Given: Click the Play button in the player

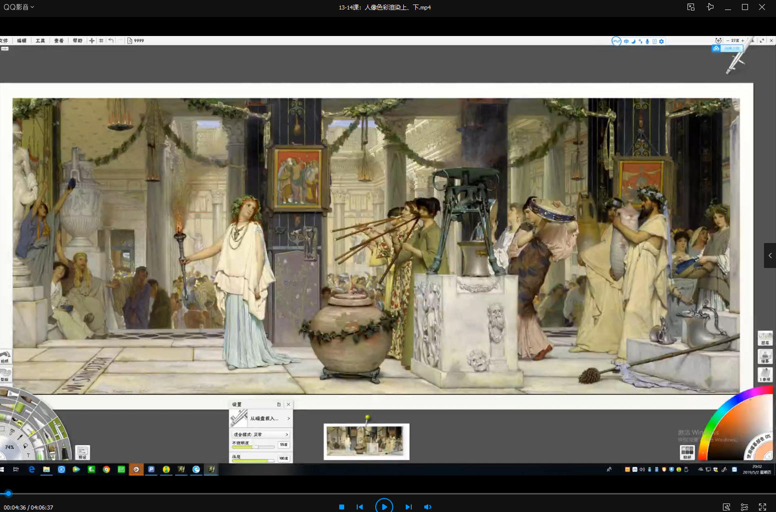Looking at the screenshot, I should tap(384, 506).
